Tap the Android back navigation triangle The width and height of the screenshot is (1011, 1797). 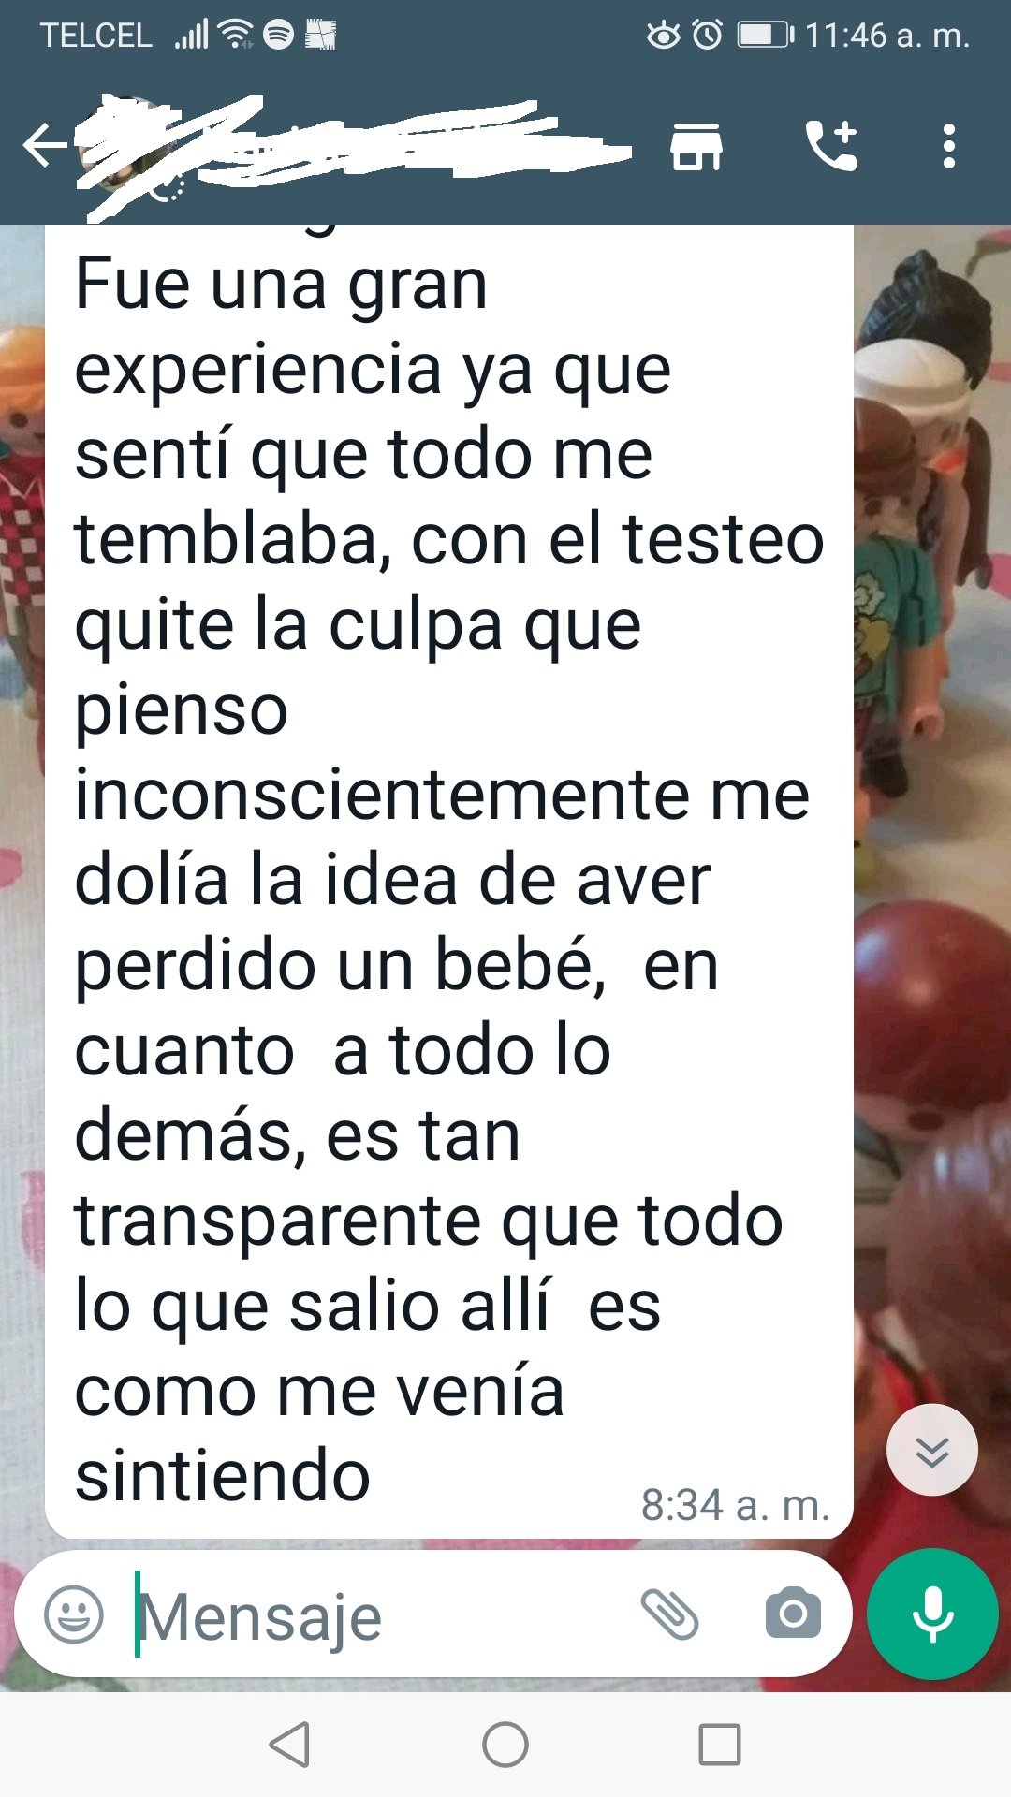[x=290, y=1745]
